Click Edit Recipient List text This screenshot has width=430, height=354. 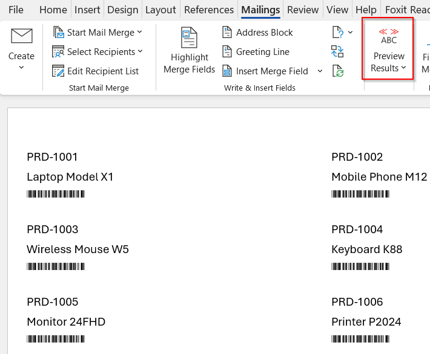103,71
